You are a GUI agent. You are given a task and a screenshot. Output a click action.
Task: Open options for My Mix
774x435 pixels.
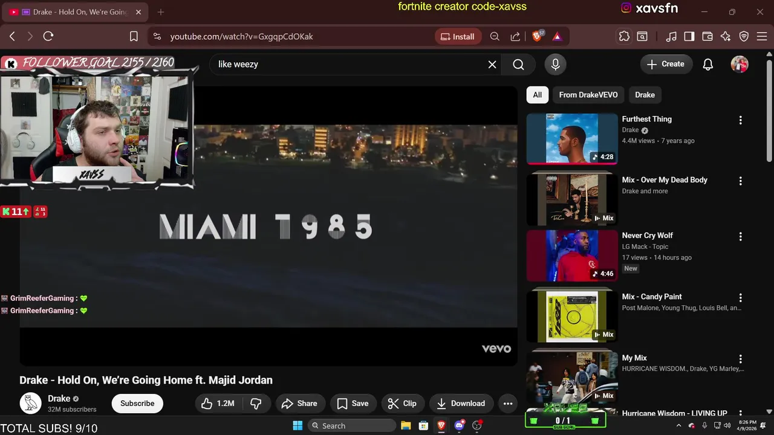[740, 359]
